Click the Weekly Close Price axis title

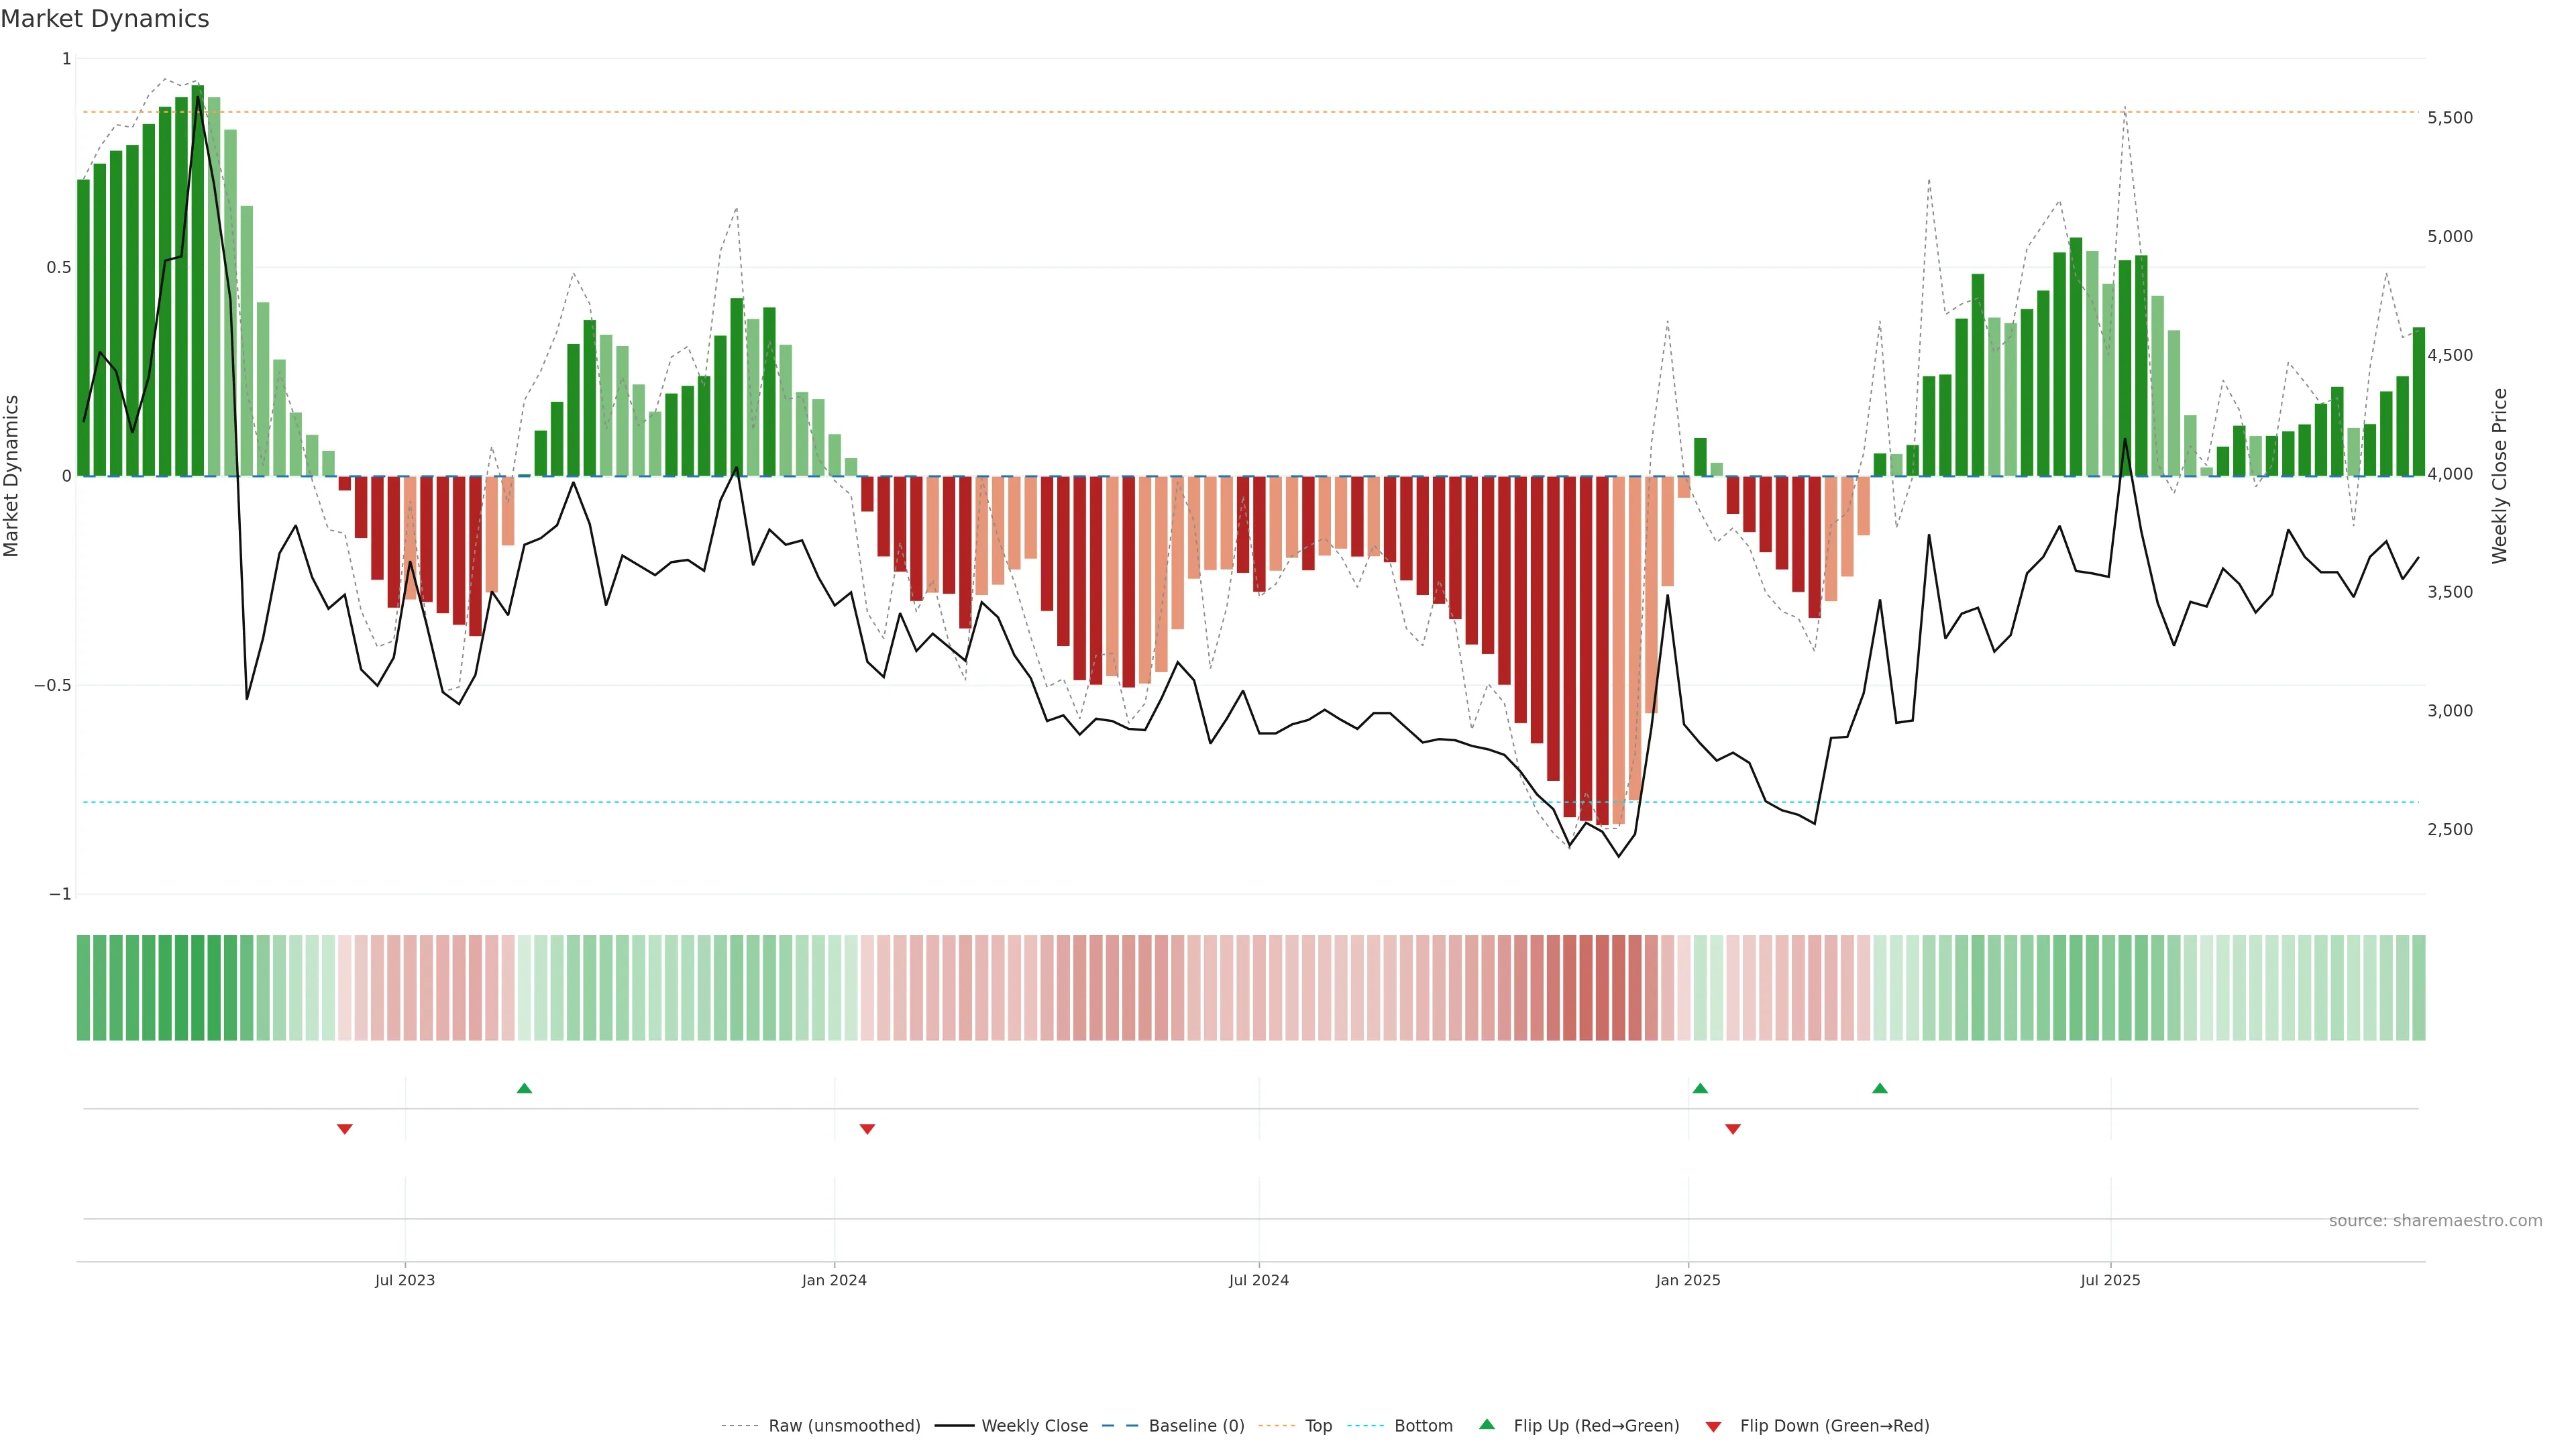coord(2499,476)
